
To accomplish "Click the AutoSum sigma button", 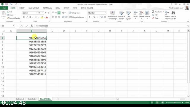I will [157, 12].
